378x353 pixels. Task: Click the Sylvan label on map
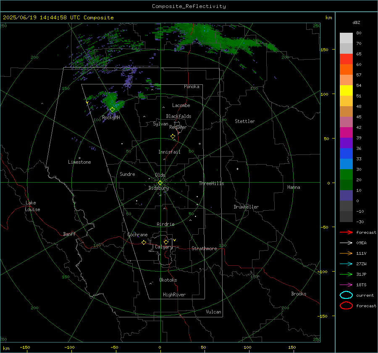(x=160, y=124)
